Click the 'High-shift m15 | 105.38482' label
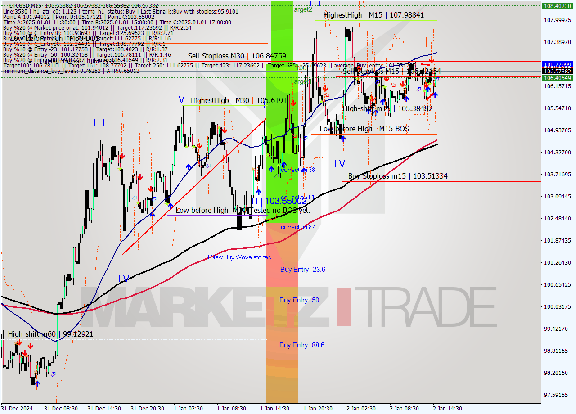Viewport: 576px width, 414px height. tap(387, 108)
